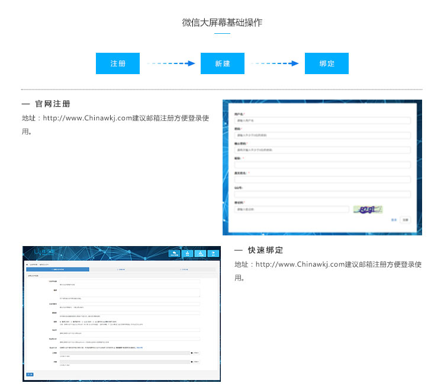Select the middle wizard step tab
Image resolution: width=444 pixels, height=386 pixels.
(121, 270)
